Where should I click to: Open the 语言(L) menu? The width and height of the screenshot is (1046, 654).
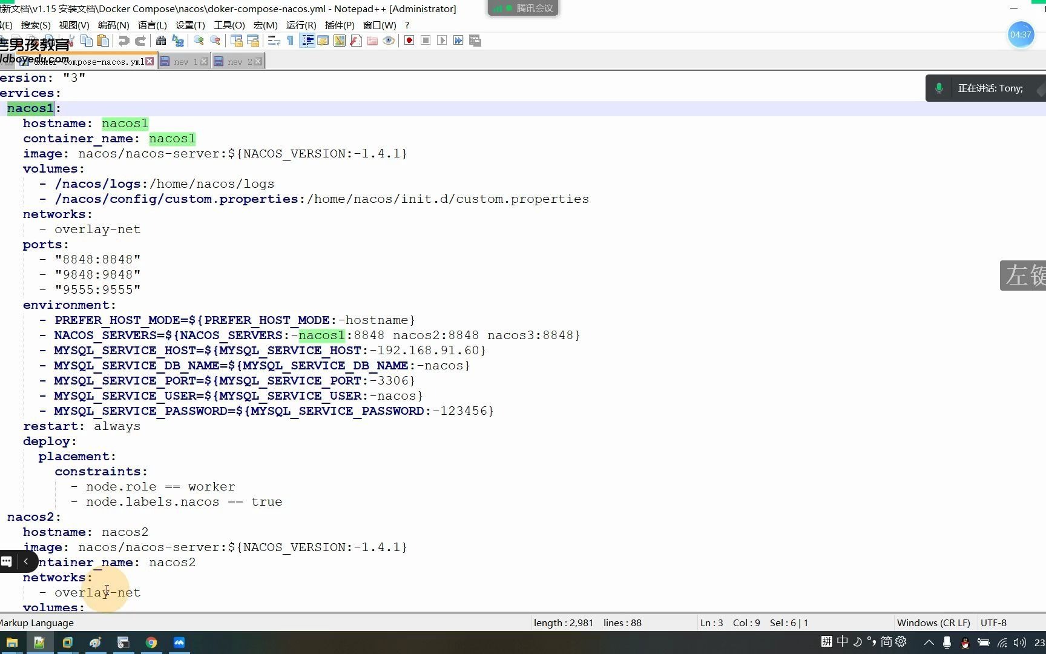tap(152, 25)
